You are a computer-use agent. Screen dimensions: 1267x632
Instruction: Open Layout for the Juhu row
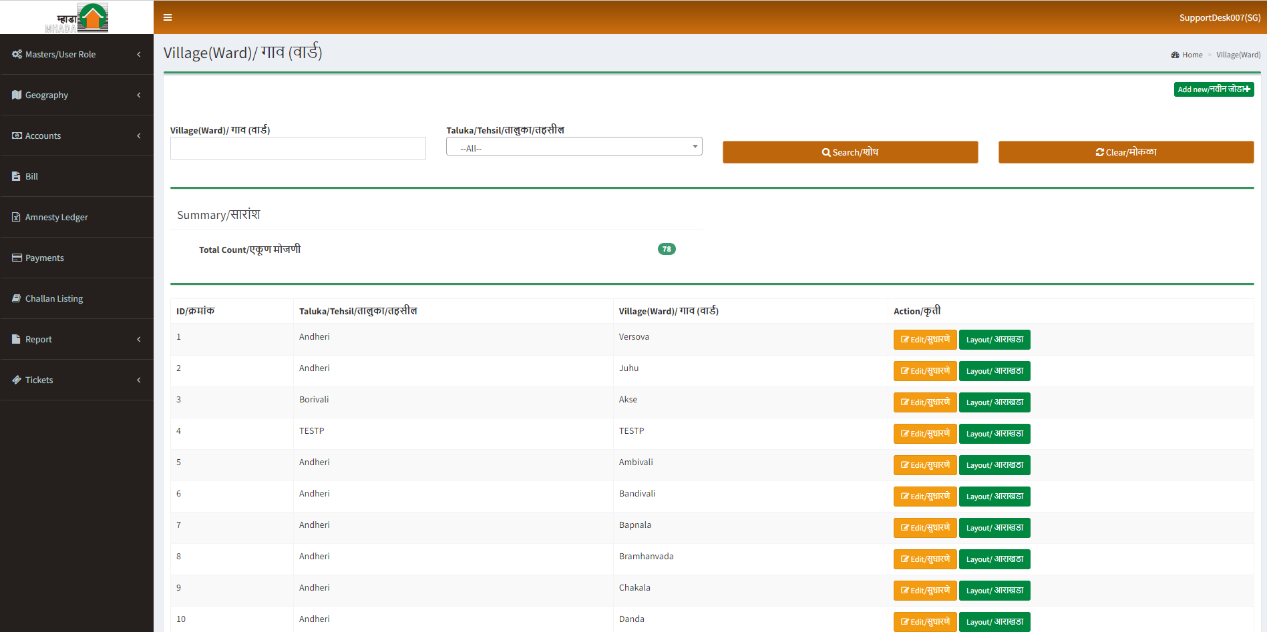click(x=994, y=371)
